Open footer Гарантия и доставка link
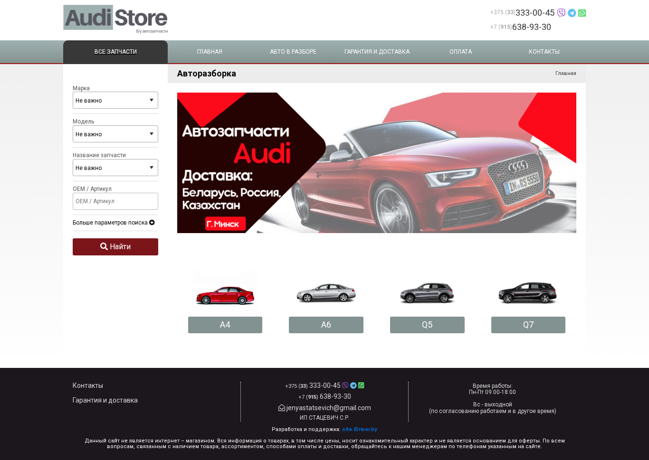The height and width of the screenshot is (460, 649). click(x=105, y=400)
